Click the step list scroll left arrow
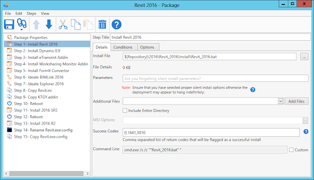 coord(6,174)
